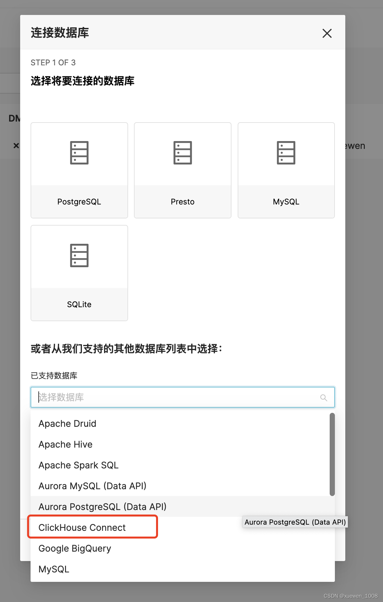Focus the 选择数据库 search field

[183, 397]
